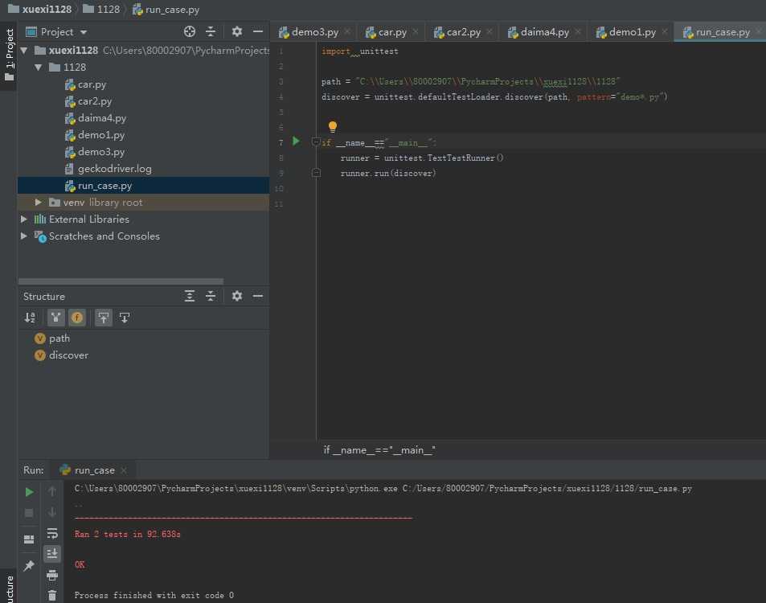
Task: Click fold end marker at line 9
Action: coord(316,173)
